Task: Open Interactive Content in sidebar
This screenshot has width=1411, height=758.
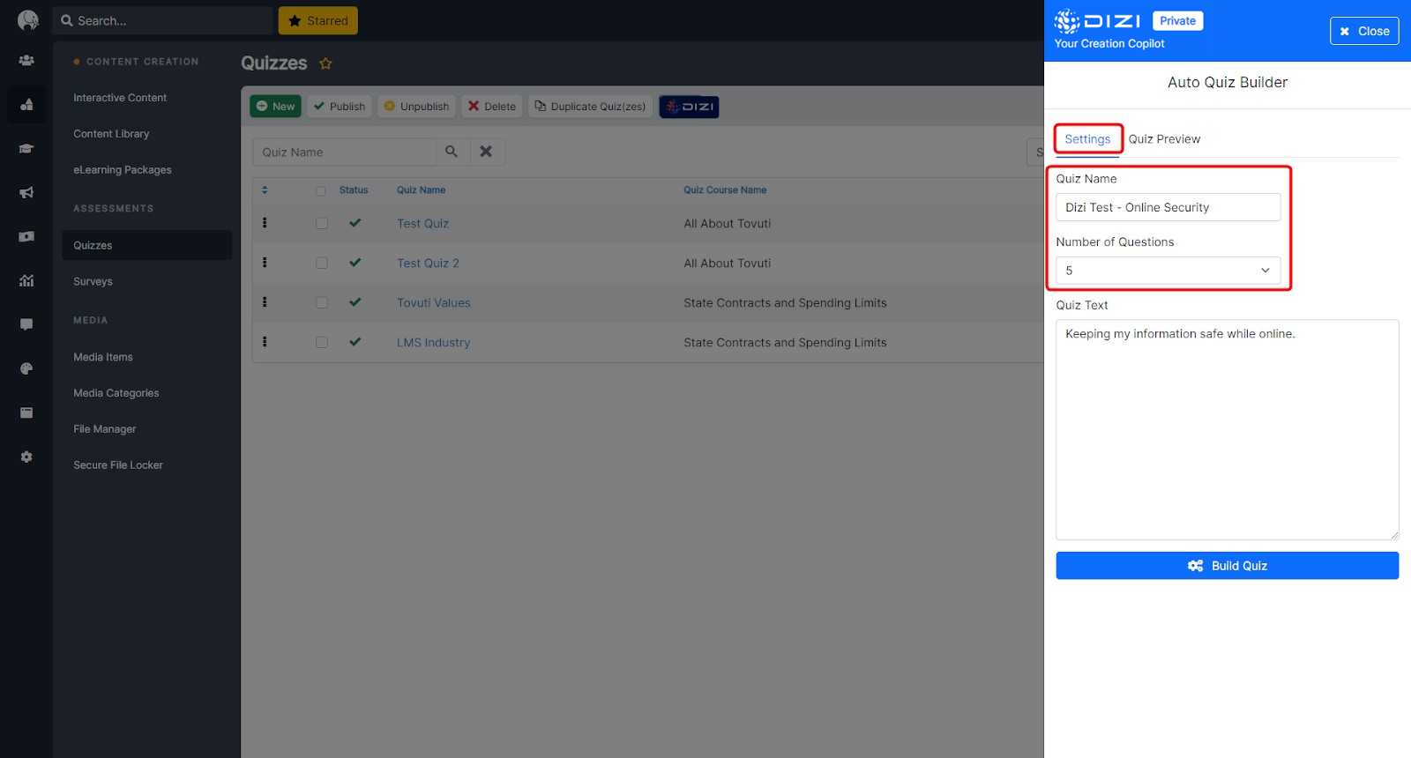Action: 120,98
